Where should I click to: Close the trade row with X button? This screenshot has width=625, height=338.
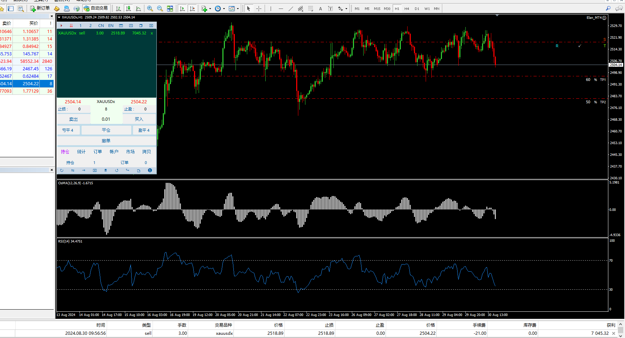[614, 333]
